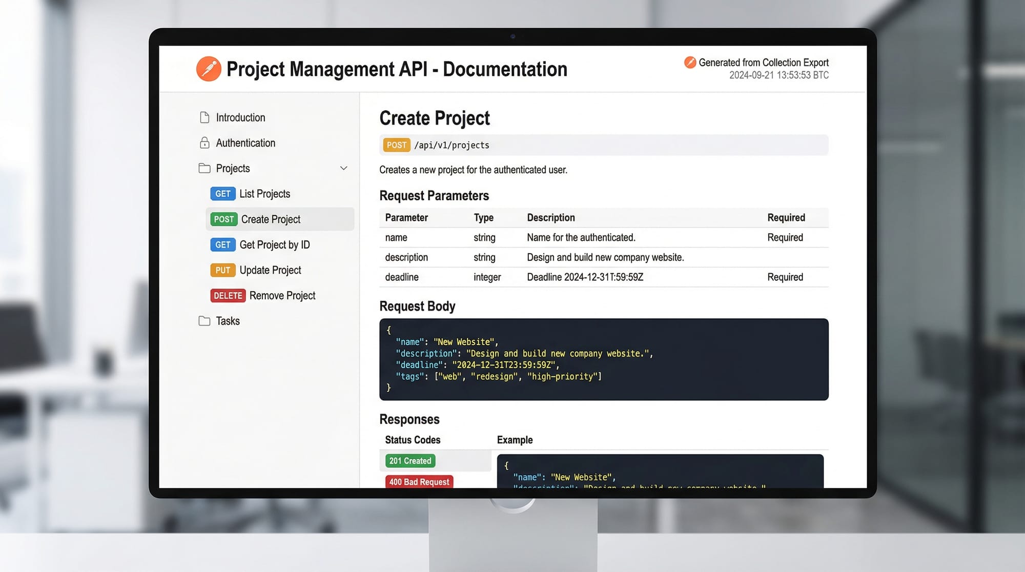Open the Introduction page

(240, 117)
